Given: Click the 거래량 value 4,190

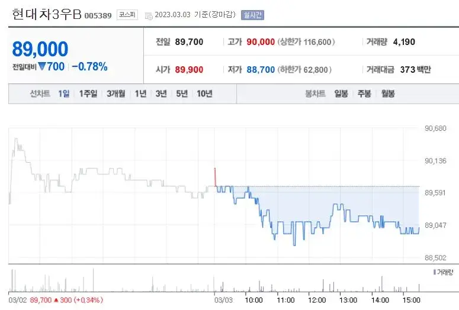Looking at the screenshot, I should coord(404,42).
